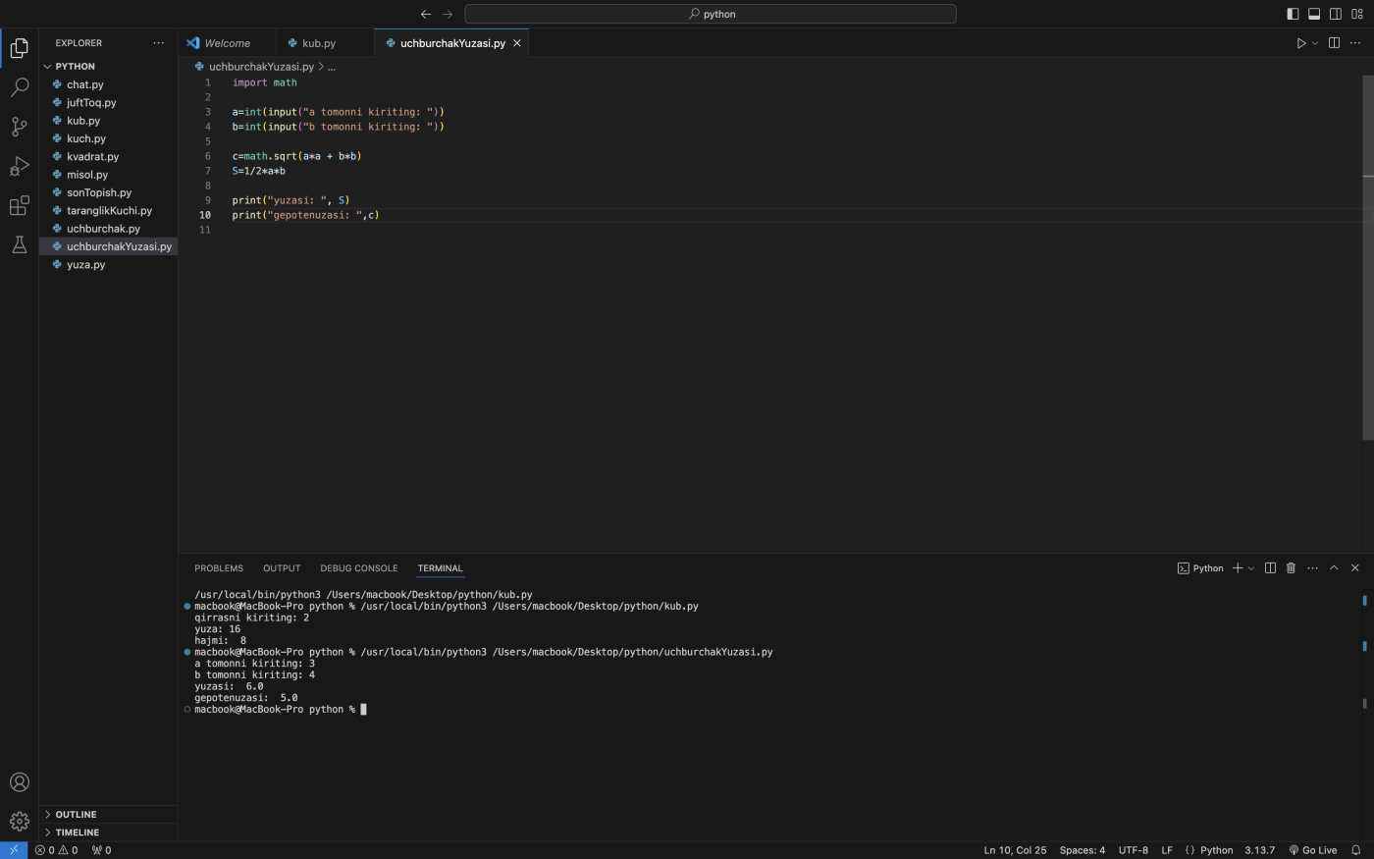Run Python file with play button
Image resolution: width=1374 pixels, height=859 pixels.
click(1300, 43)
